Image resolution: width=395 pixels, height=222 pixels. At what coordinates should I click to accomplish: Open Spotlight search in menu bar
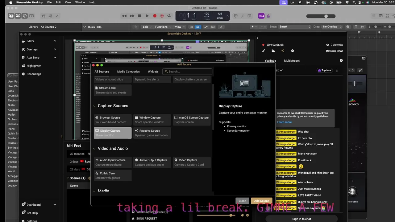354,2
